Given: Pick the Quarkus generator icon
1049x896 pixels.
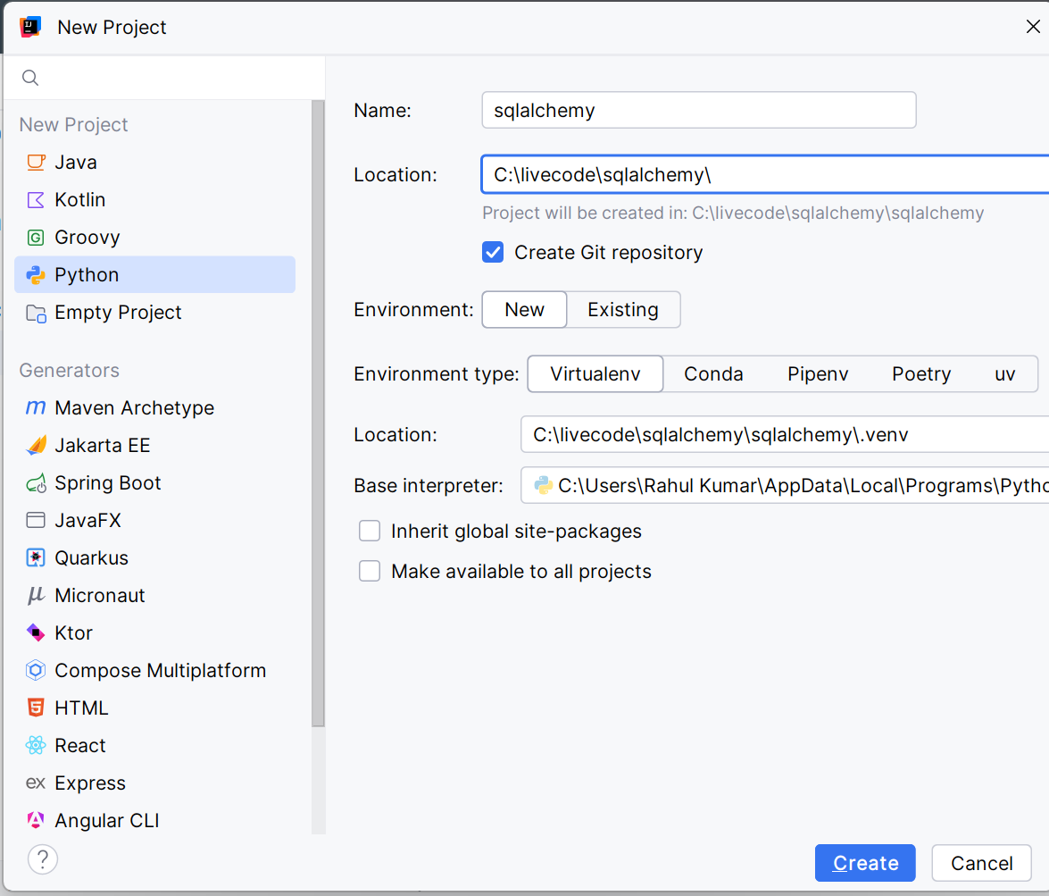Looking at the screenshot, I should coord(36,558).
